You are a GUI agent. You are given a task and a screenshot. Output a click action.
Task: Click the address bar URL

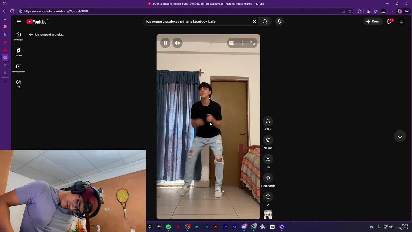[56, 11]
